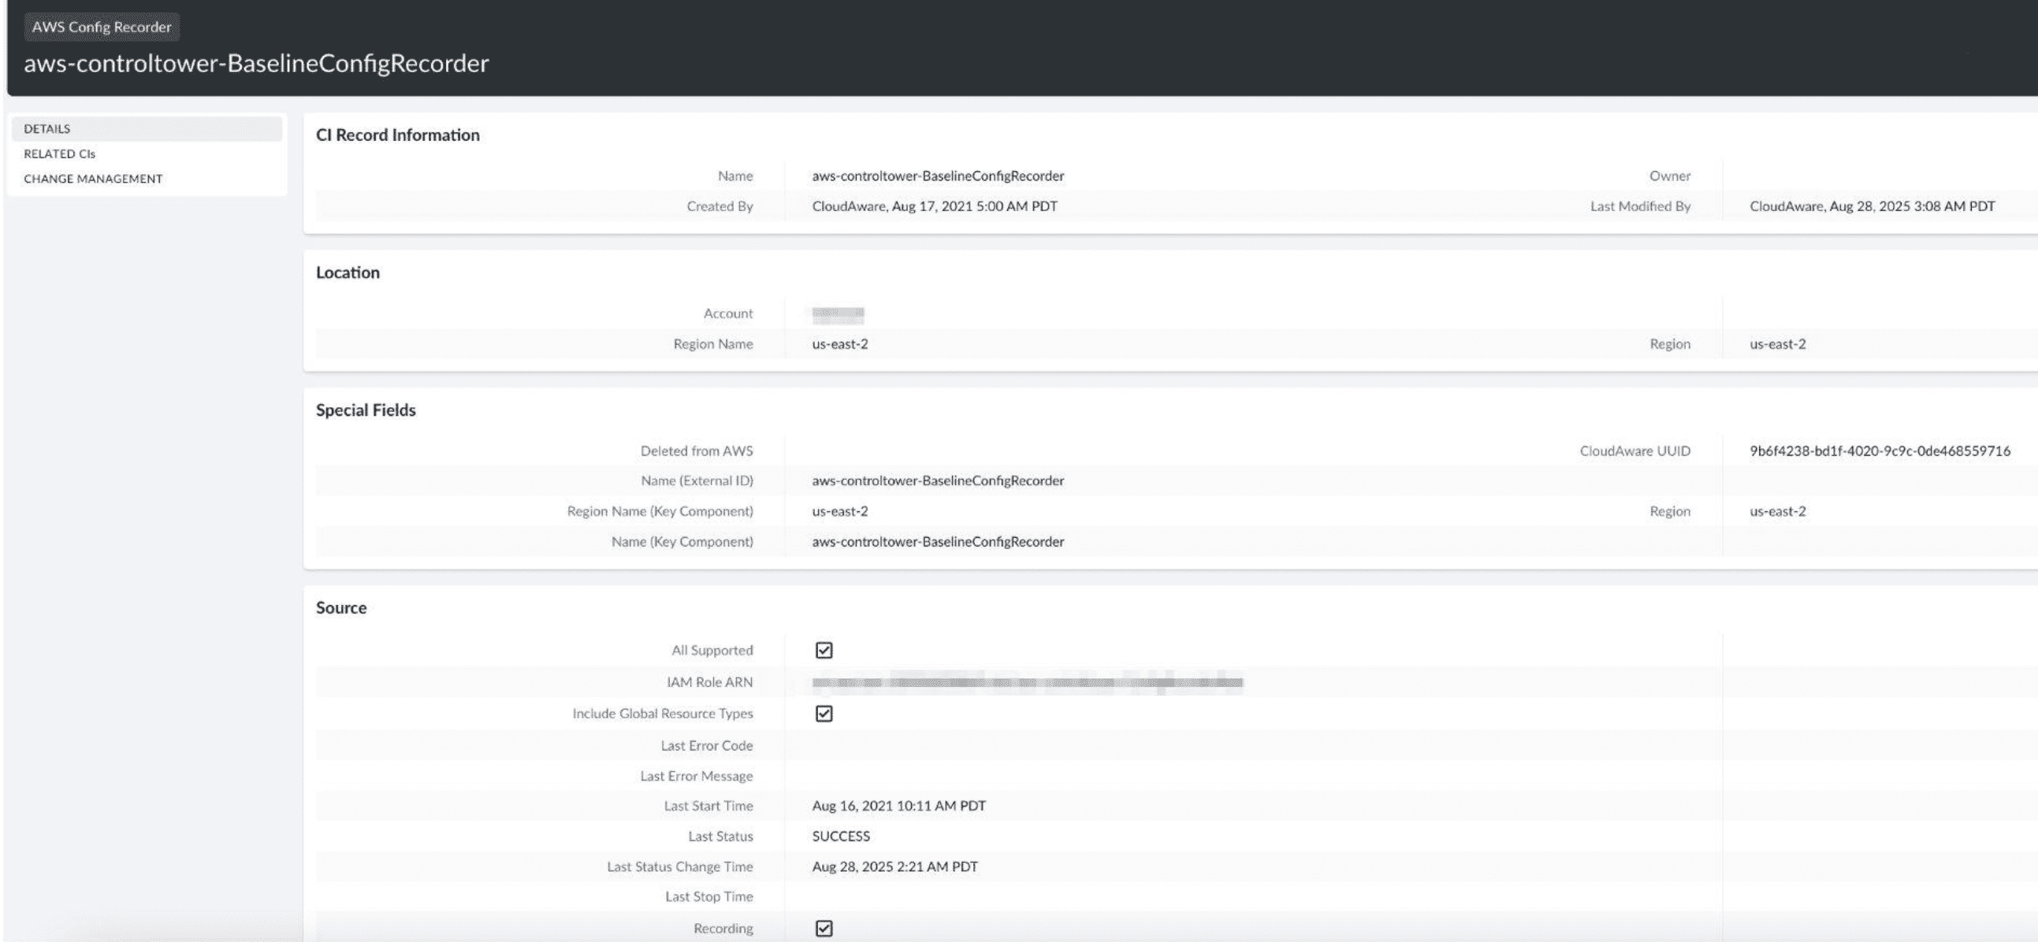Click the blurred Account value
The height and width of the screenshot is (942, 2038).
[x=838, y=314]
